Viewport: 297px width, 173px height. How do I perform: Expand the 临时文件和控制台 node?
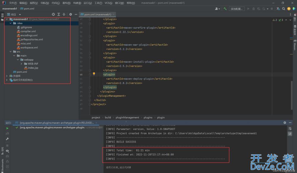(x=7, y=80)
